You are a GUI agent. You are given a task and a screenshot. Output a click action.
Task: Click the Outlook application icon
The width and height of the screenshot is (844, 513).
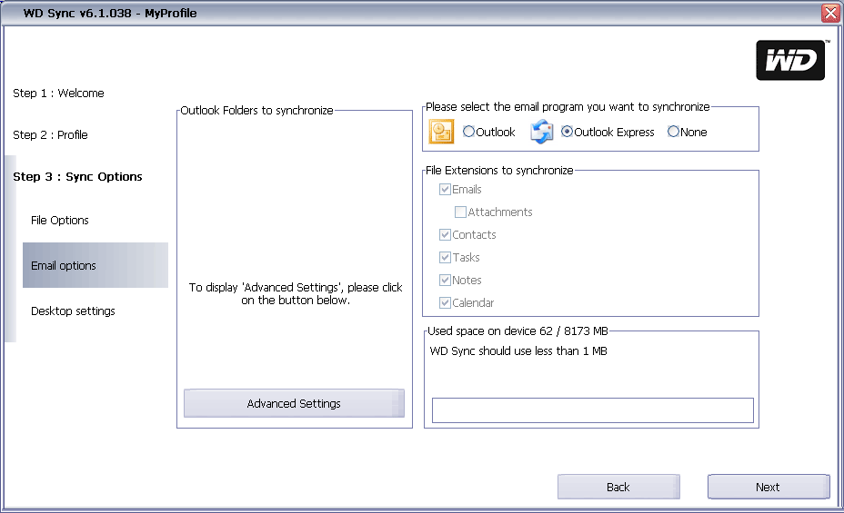[x=441, y=133]
